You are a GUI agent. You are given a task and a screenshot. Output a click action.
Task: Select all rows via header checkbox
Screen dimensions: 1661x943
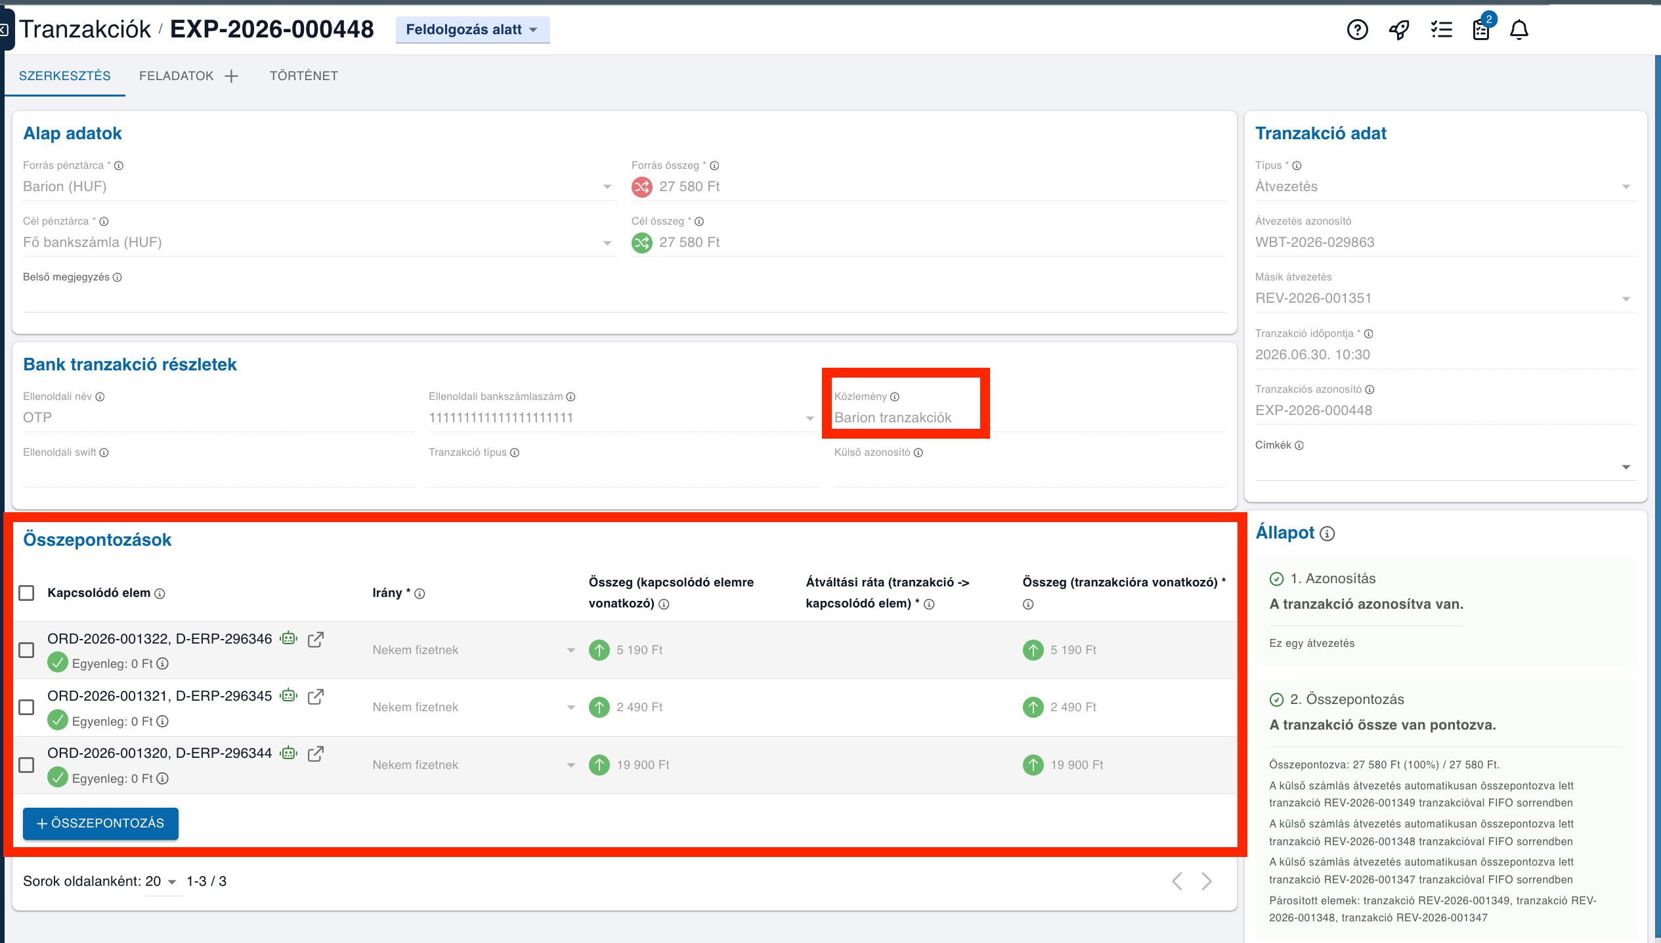26,593
